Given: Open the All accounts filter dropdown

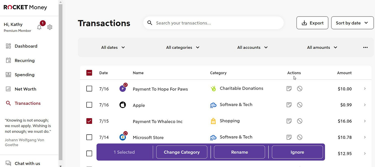Looking at the screenshot, I should pyautogui.click(x=252, y=47).
